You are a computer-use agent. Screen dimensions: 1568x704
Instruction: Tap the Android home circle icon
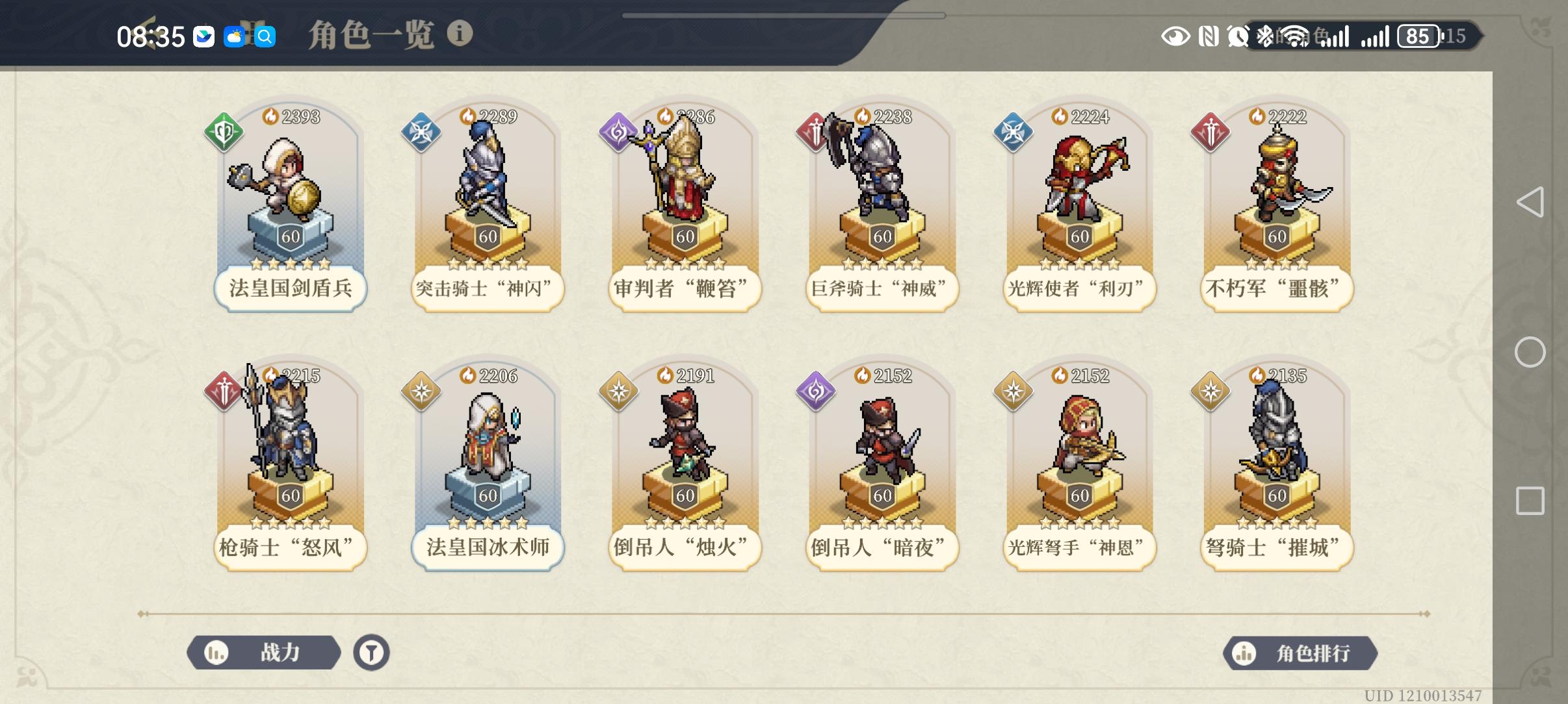[x=1530, y=352]
